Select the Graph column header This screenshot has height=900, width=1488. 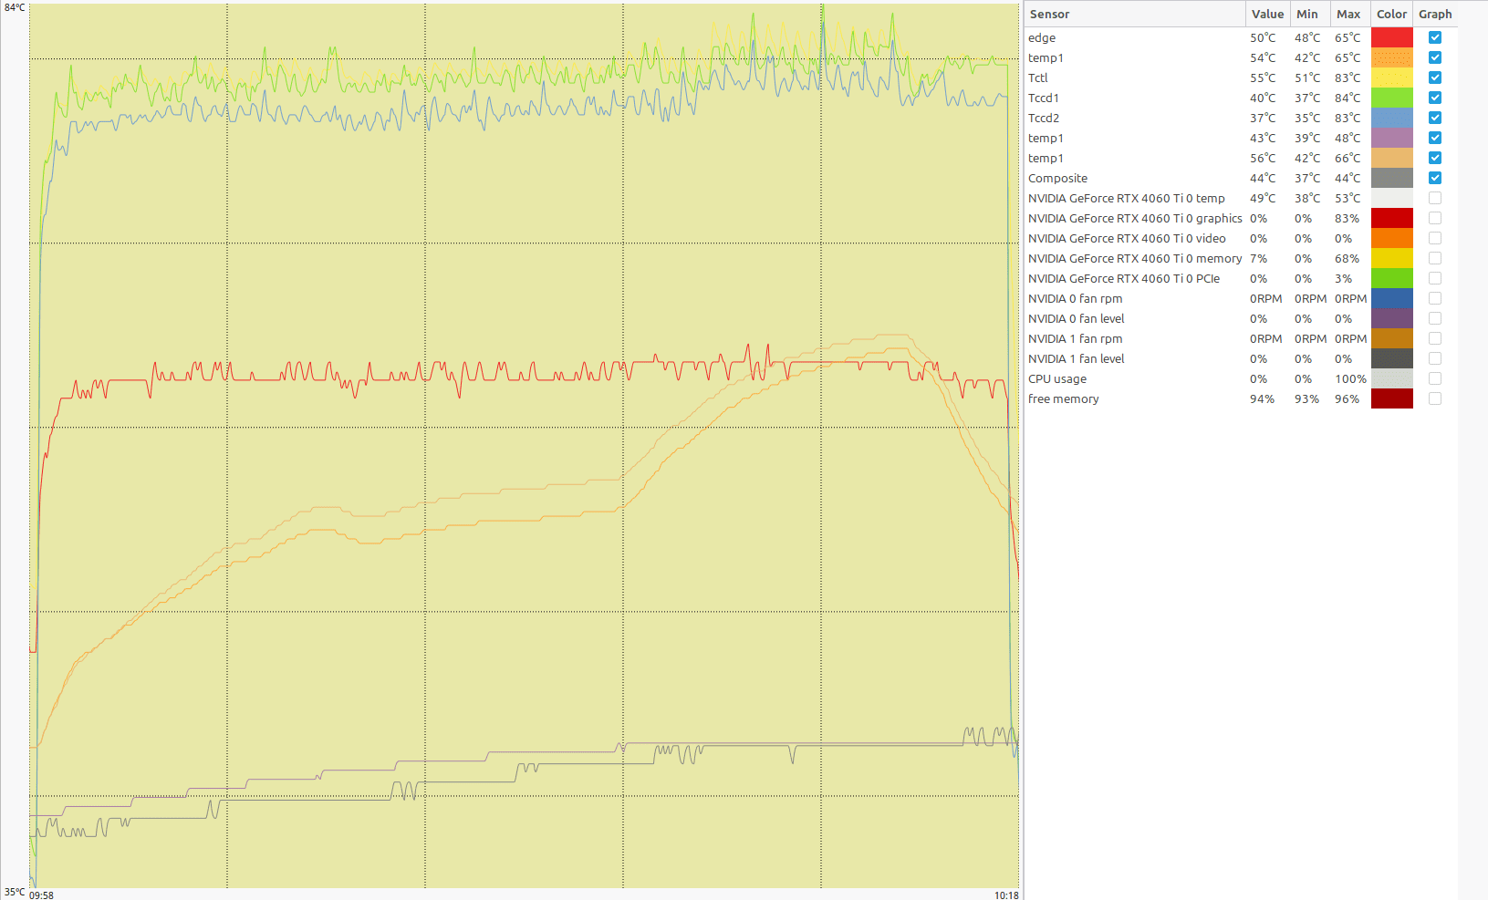pos(1435,14)
